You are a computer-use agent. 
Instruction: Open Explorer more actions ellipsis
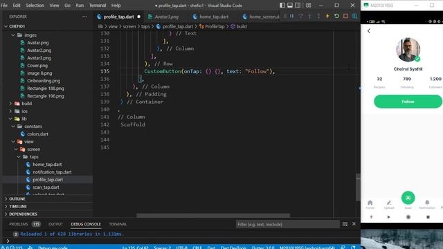pyautogui.click(x=84, y=17)
